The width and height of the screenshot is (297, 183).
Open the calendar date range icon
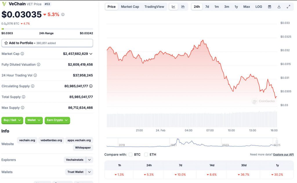point(269,7)
